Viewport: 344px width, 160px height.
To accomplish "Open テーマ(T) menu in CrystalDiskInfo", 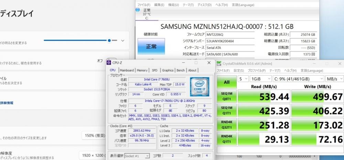I will pos(188,4).
